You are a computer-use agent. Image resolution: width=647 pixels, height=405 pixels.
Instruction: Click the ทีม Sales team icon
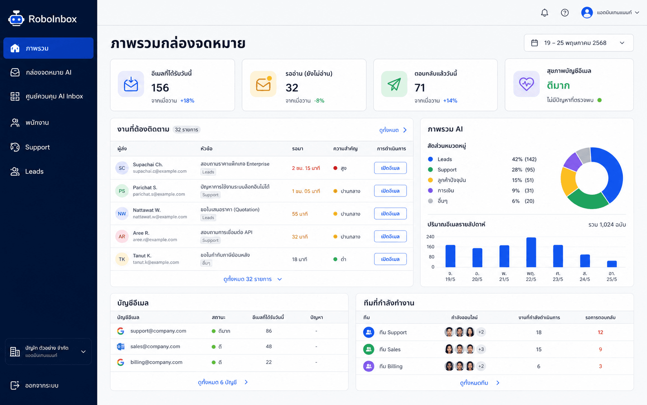[369, 349]
